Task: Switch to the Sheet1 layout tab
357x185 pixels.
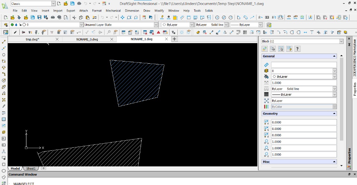Action: (31, 168)
